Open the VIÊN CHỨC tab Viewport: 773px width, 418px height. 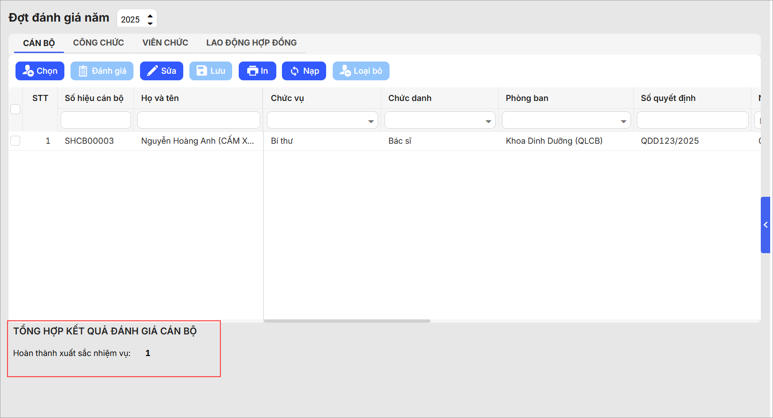(165, 43)
